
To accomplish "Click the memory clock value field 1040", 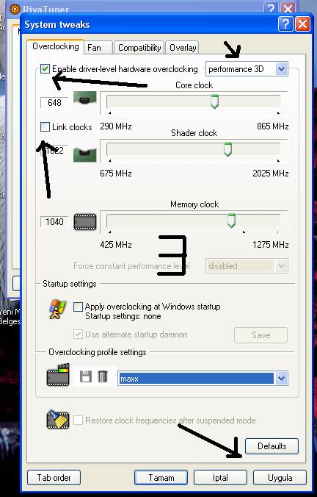I will 54,221.
